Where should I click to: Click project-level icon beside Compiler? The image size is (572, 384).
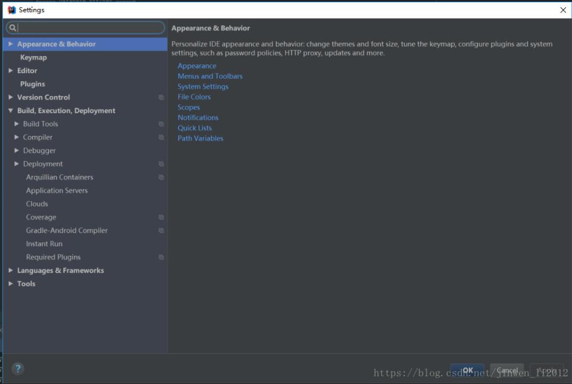(x=161, y=137)
